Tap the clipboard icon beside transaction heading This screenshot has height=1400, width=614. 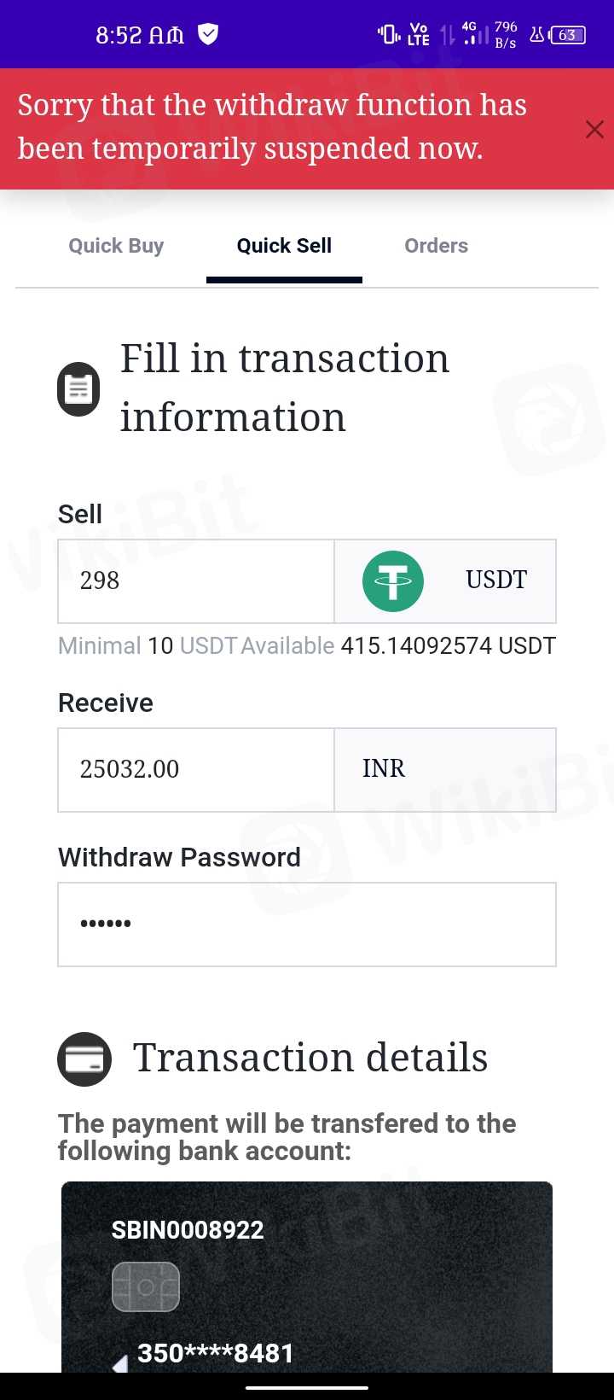pos(78,389)
